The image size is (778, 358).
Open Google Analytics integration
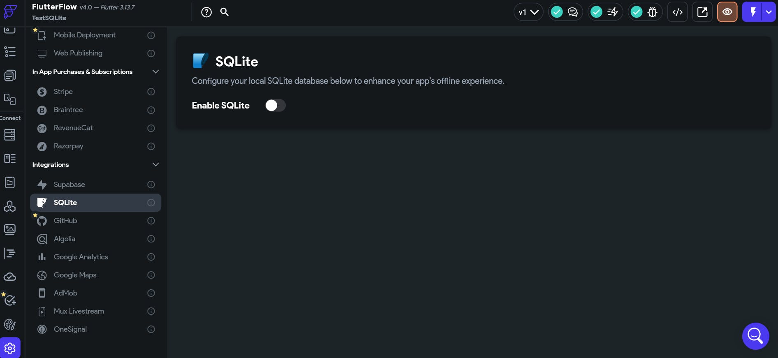pos(81,257)
